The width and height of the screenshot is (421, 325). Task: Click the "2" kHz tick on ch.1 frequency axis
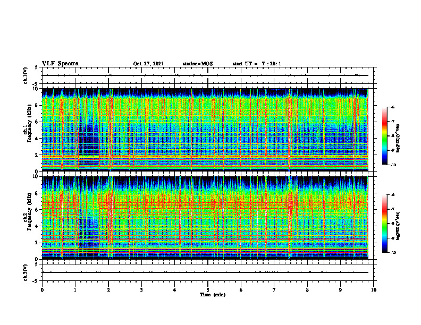[x=37, y=155]
